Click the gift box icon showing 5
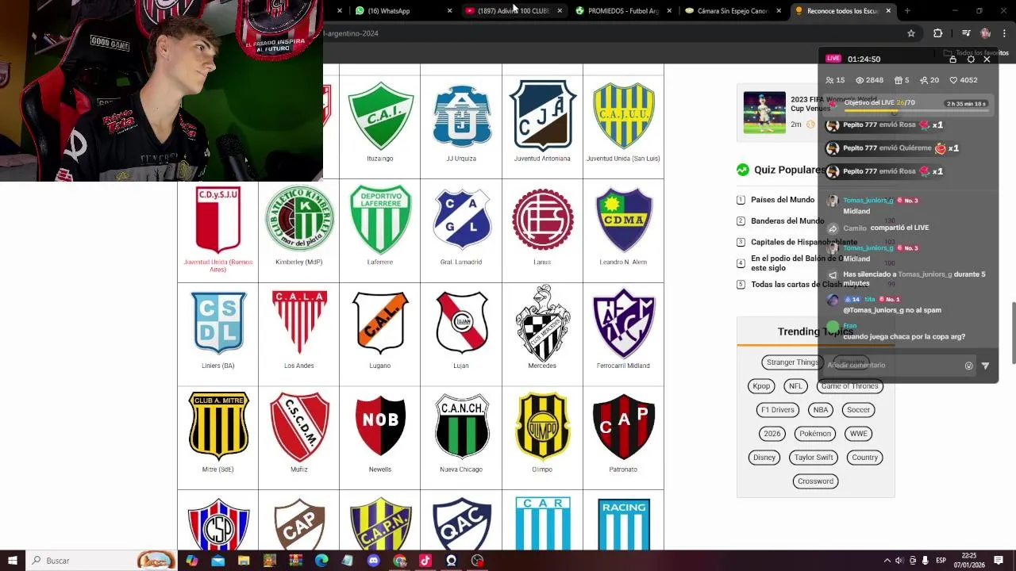The image size is (1016, 571). [899, 80]
